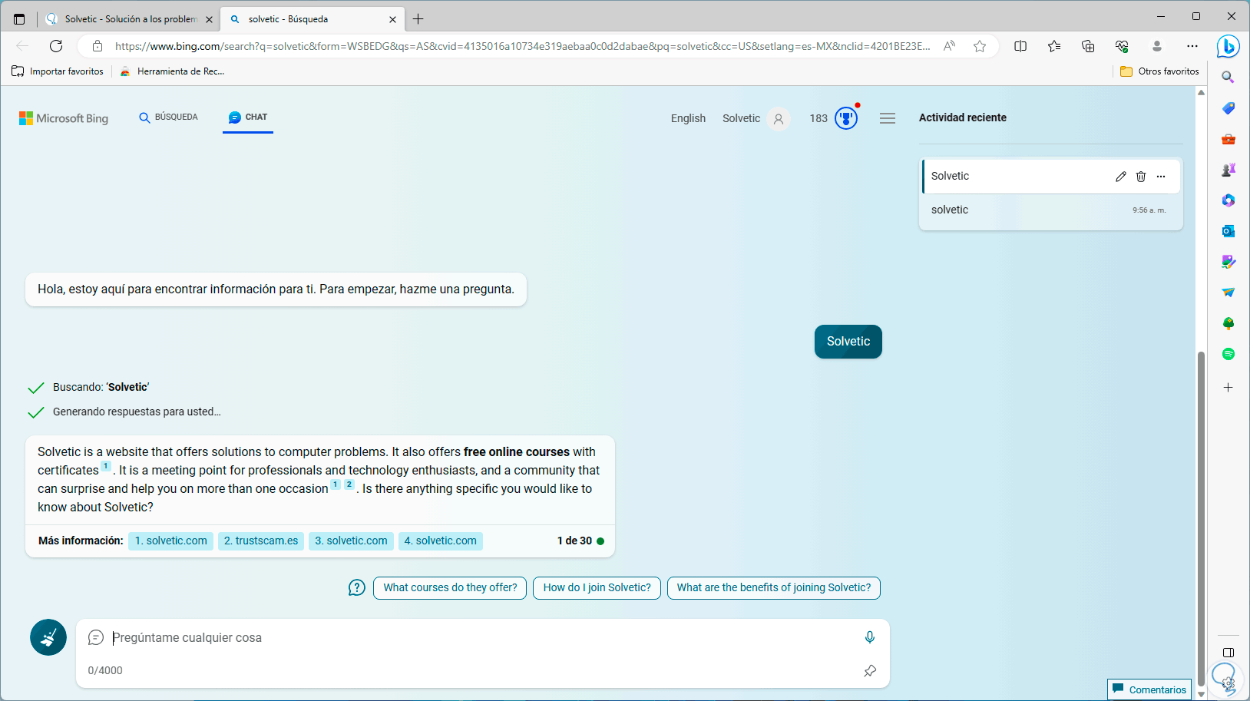Open the sidebar Designer icon

click(1229, 262)
